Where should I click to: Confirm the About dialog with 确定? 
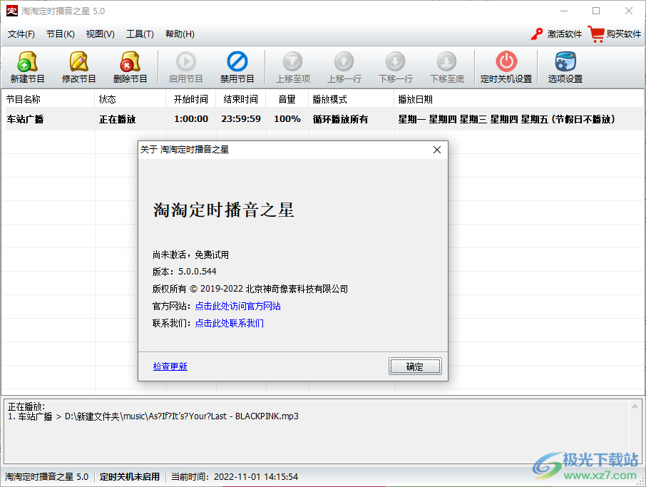click(415, 366)
